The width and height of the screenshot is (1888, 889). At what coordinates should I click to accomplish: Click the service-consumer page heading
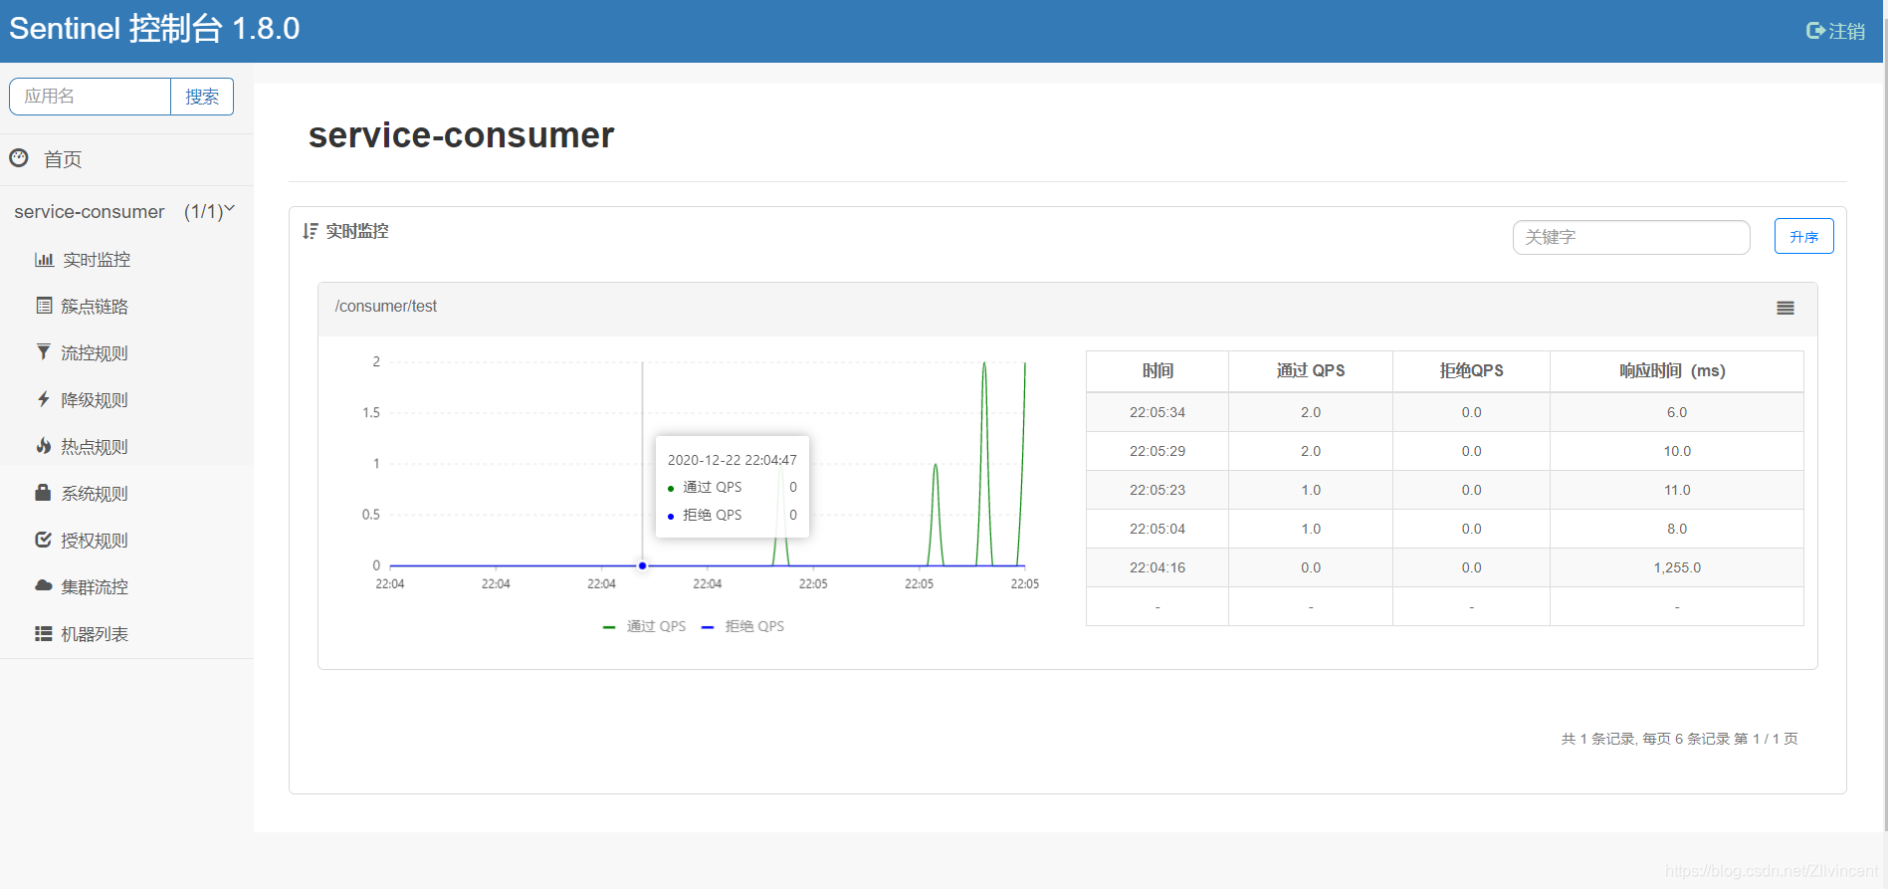click(462, 135)
